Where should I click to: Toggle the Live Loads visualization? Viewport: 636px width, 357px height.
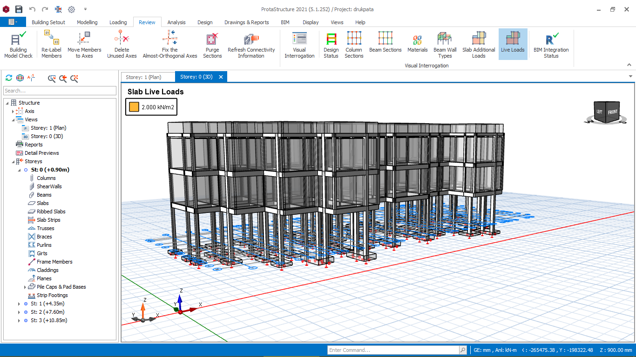(513, 45)
